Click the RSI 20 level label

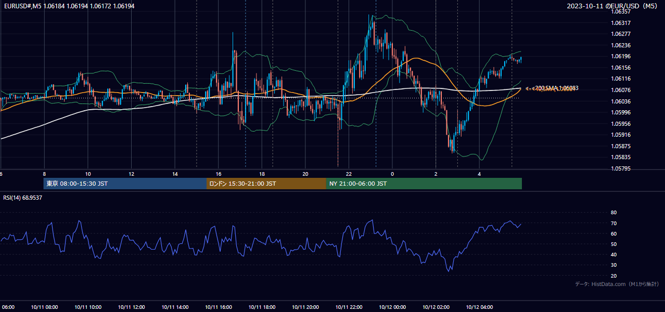tap(613, 276)
